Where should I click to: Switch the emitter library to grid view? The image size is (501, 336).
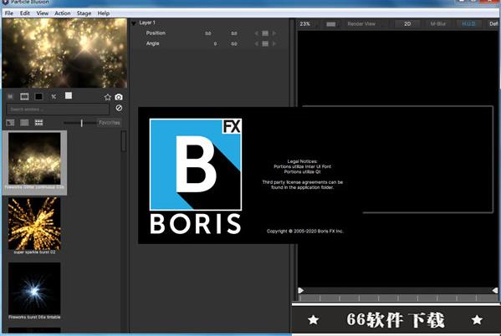tap(38, 123)
